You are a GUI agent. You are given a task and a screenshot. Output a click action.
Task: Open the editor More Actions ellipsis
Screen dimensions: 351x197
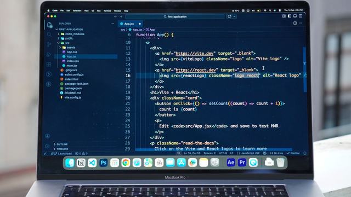(x=301, y=23)
